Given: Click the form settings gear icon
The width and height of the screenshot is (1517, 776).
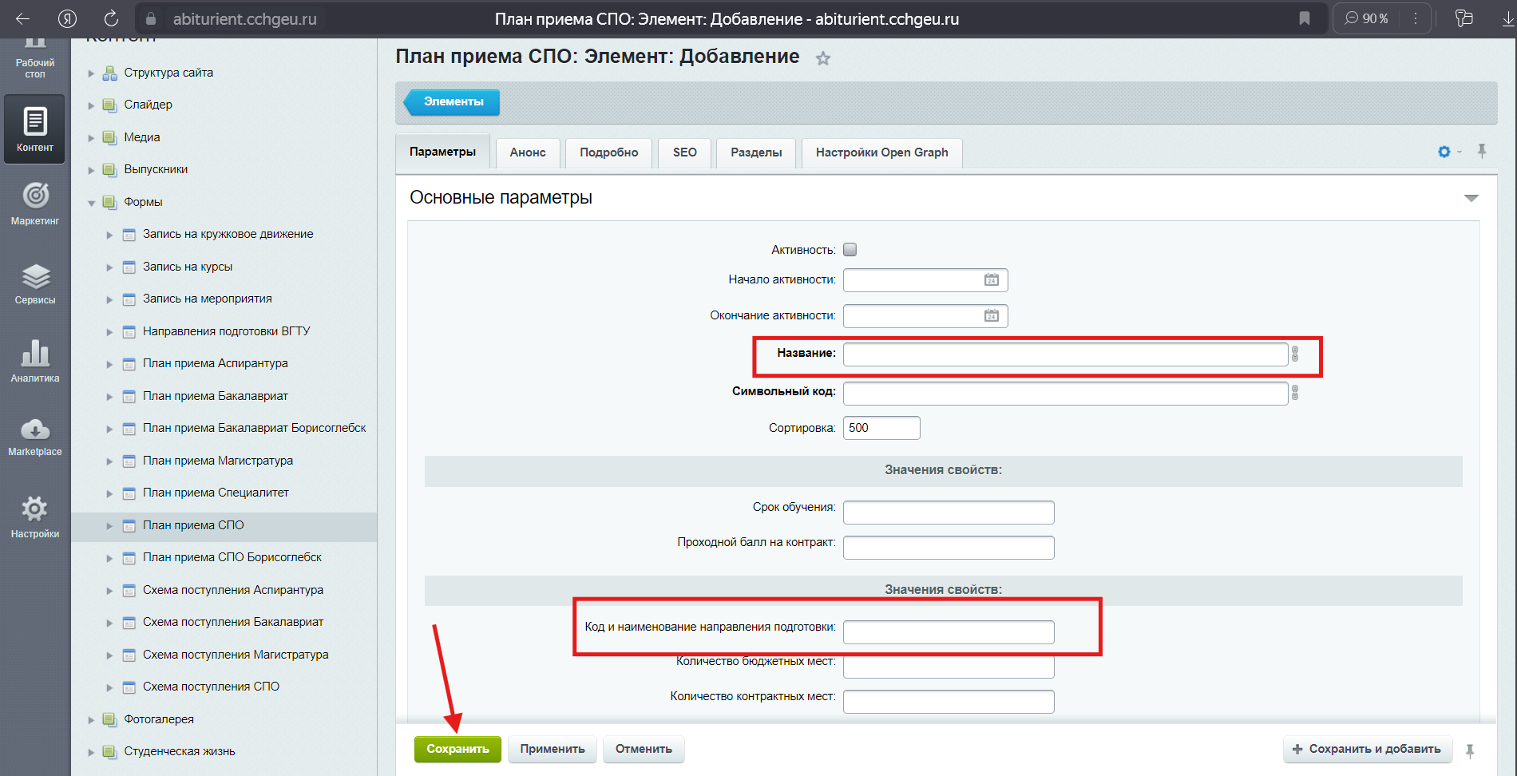Looking at the screenshot, I should click(1444, 152).
